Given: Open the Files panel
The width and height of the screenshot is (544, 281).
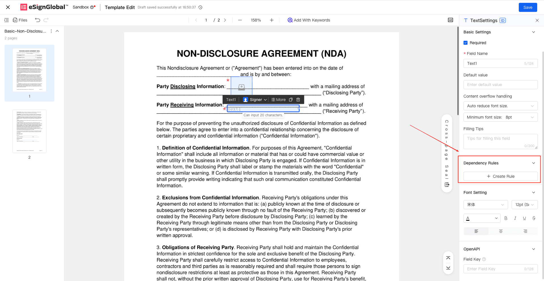Looking at the screenshot, I should coord(20,20).
